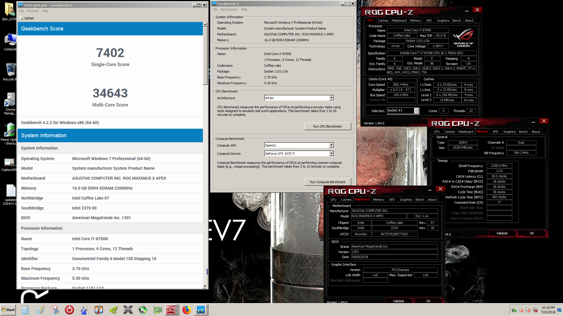Switch to Caches tab in the top CPU-Z window
This screenshot has height=316, width=563.
point(383,20)
